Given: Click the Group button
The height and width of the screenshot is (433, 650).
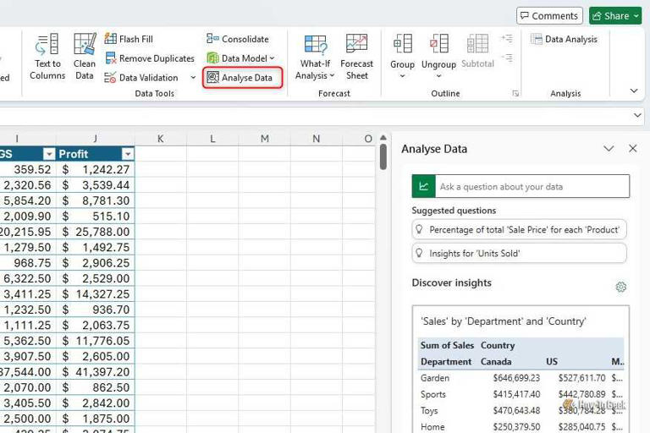Looking at the screenshot, I should (402, 50).
